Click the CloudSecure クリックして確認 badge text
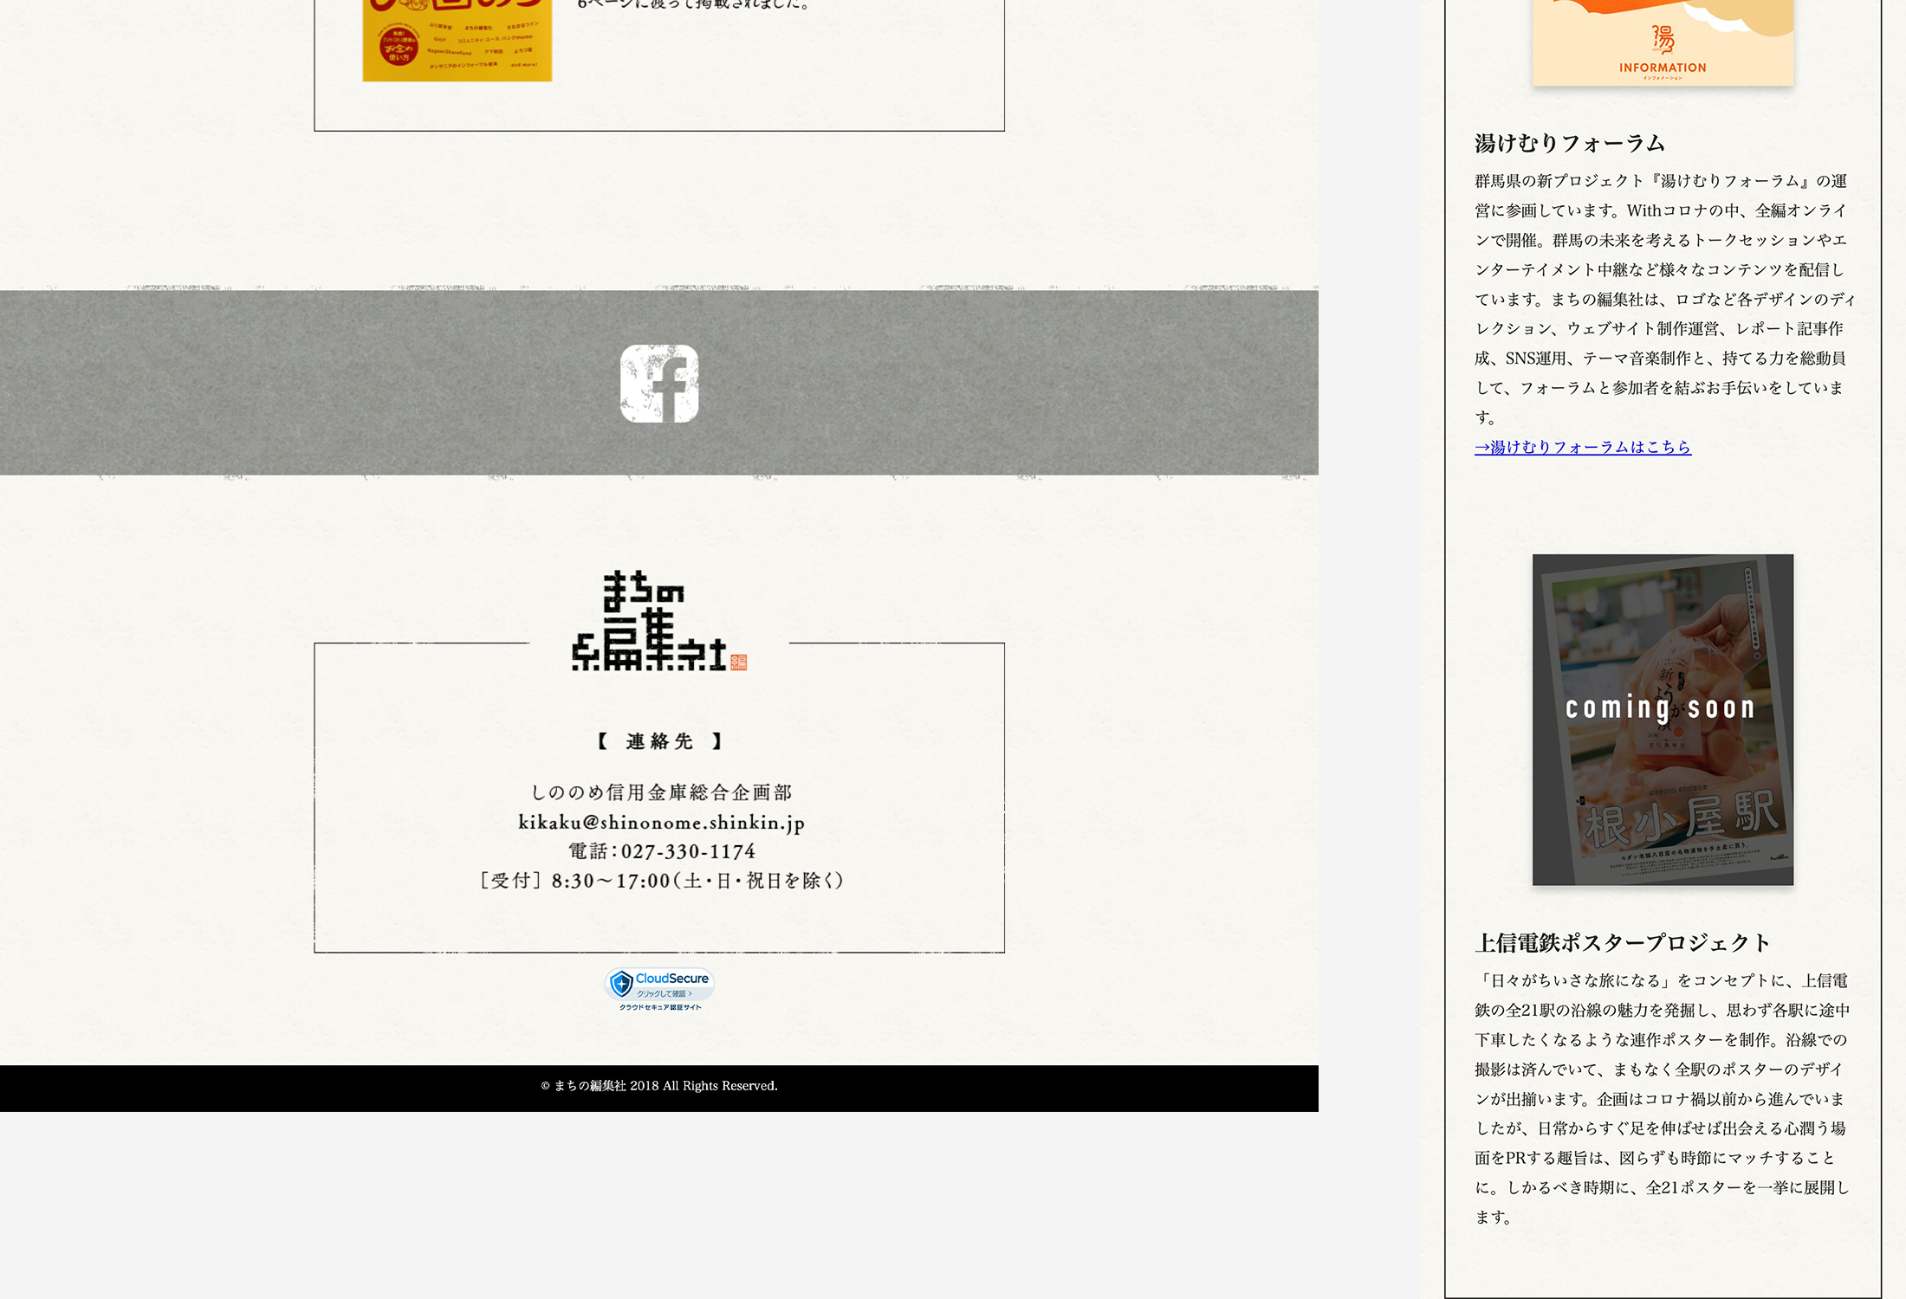Screen dimensions: 1906x1299 [x=665, y=993]
